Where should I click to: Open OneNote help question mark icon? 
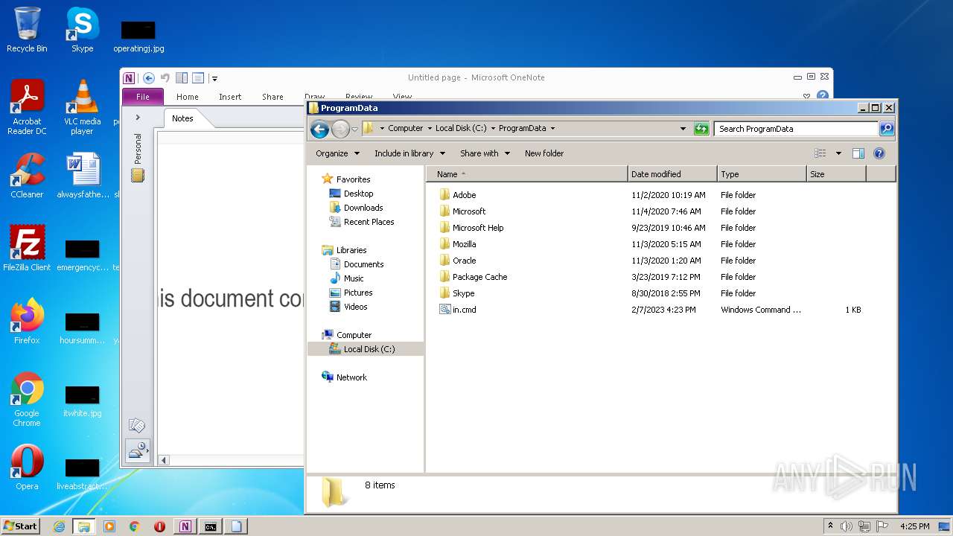point(822,96)
